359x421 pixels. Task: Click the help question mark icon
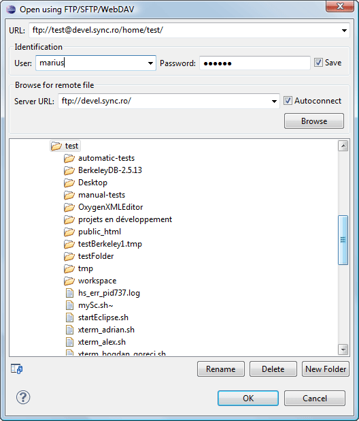[x=23, y=397]
